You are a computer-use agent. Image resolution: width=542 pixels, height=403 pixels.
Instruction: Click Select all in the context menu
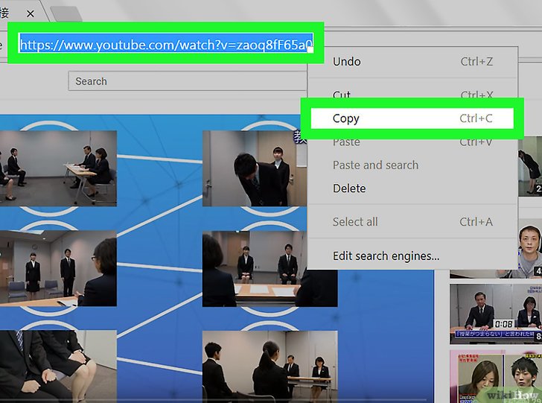(x=355, y=221)
